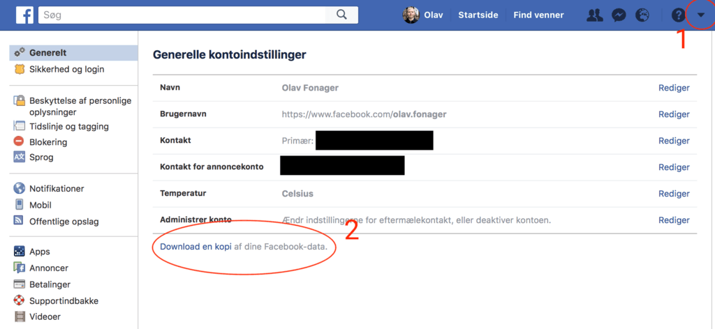Click the Notifikationer globe icon
This screenshot has width=715, height=329.
[19, 188]
